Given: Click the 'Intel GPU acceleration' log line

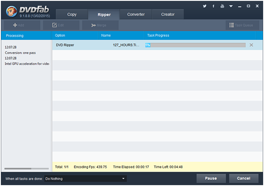Looking at the screenshot, I should tap(27, 64).
